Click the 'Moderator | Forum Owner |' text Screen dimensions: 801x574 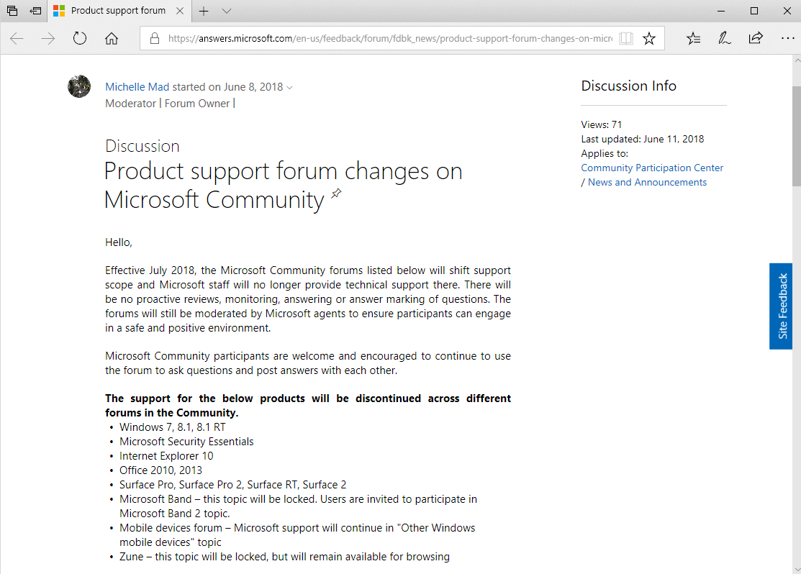[x=170, y=104]
